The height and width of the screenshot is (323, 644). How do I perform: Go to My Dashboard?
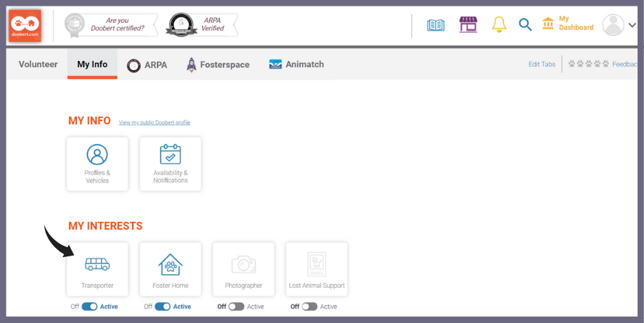568,24
